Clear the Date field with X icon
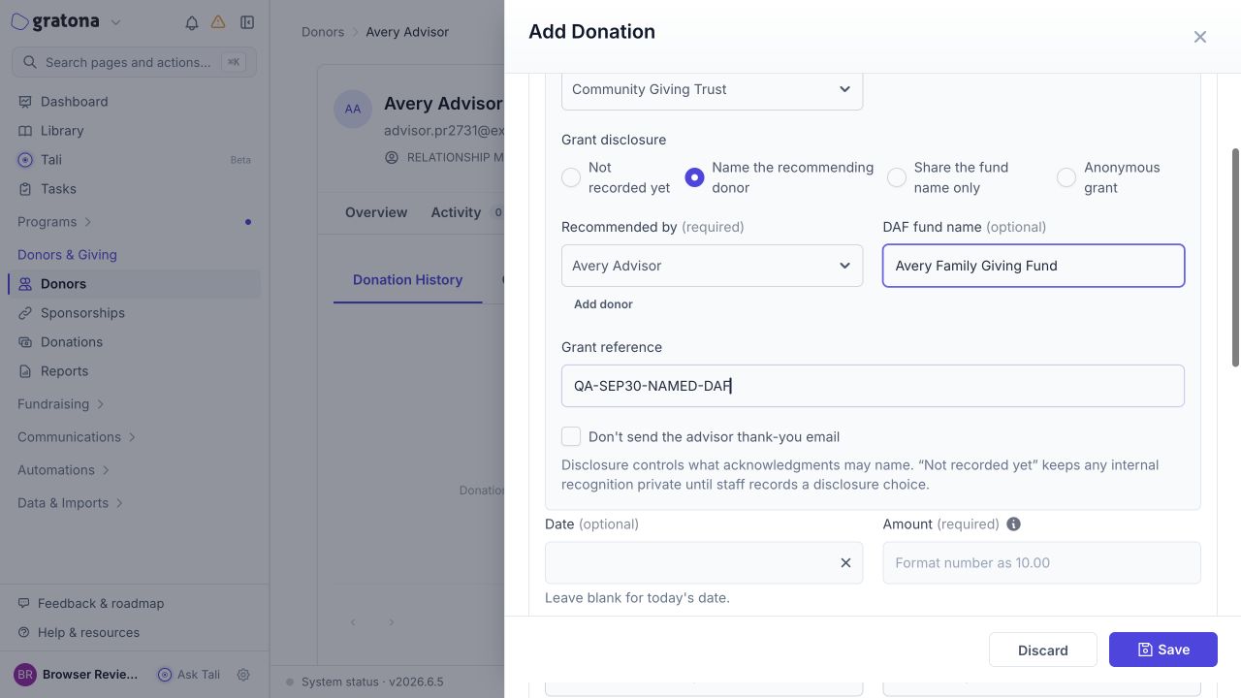Screen dimensions: 1241x698 tap(845, 562)
